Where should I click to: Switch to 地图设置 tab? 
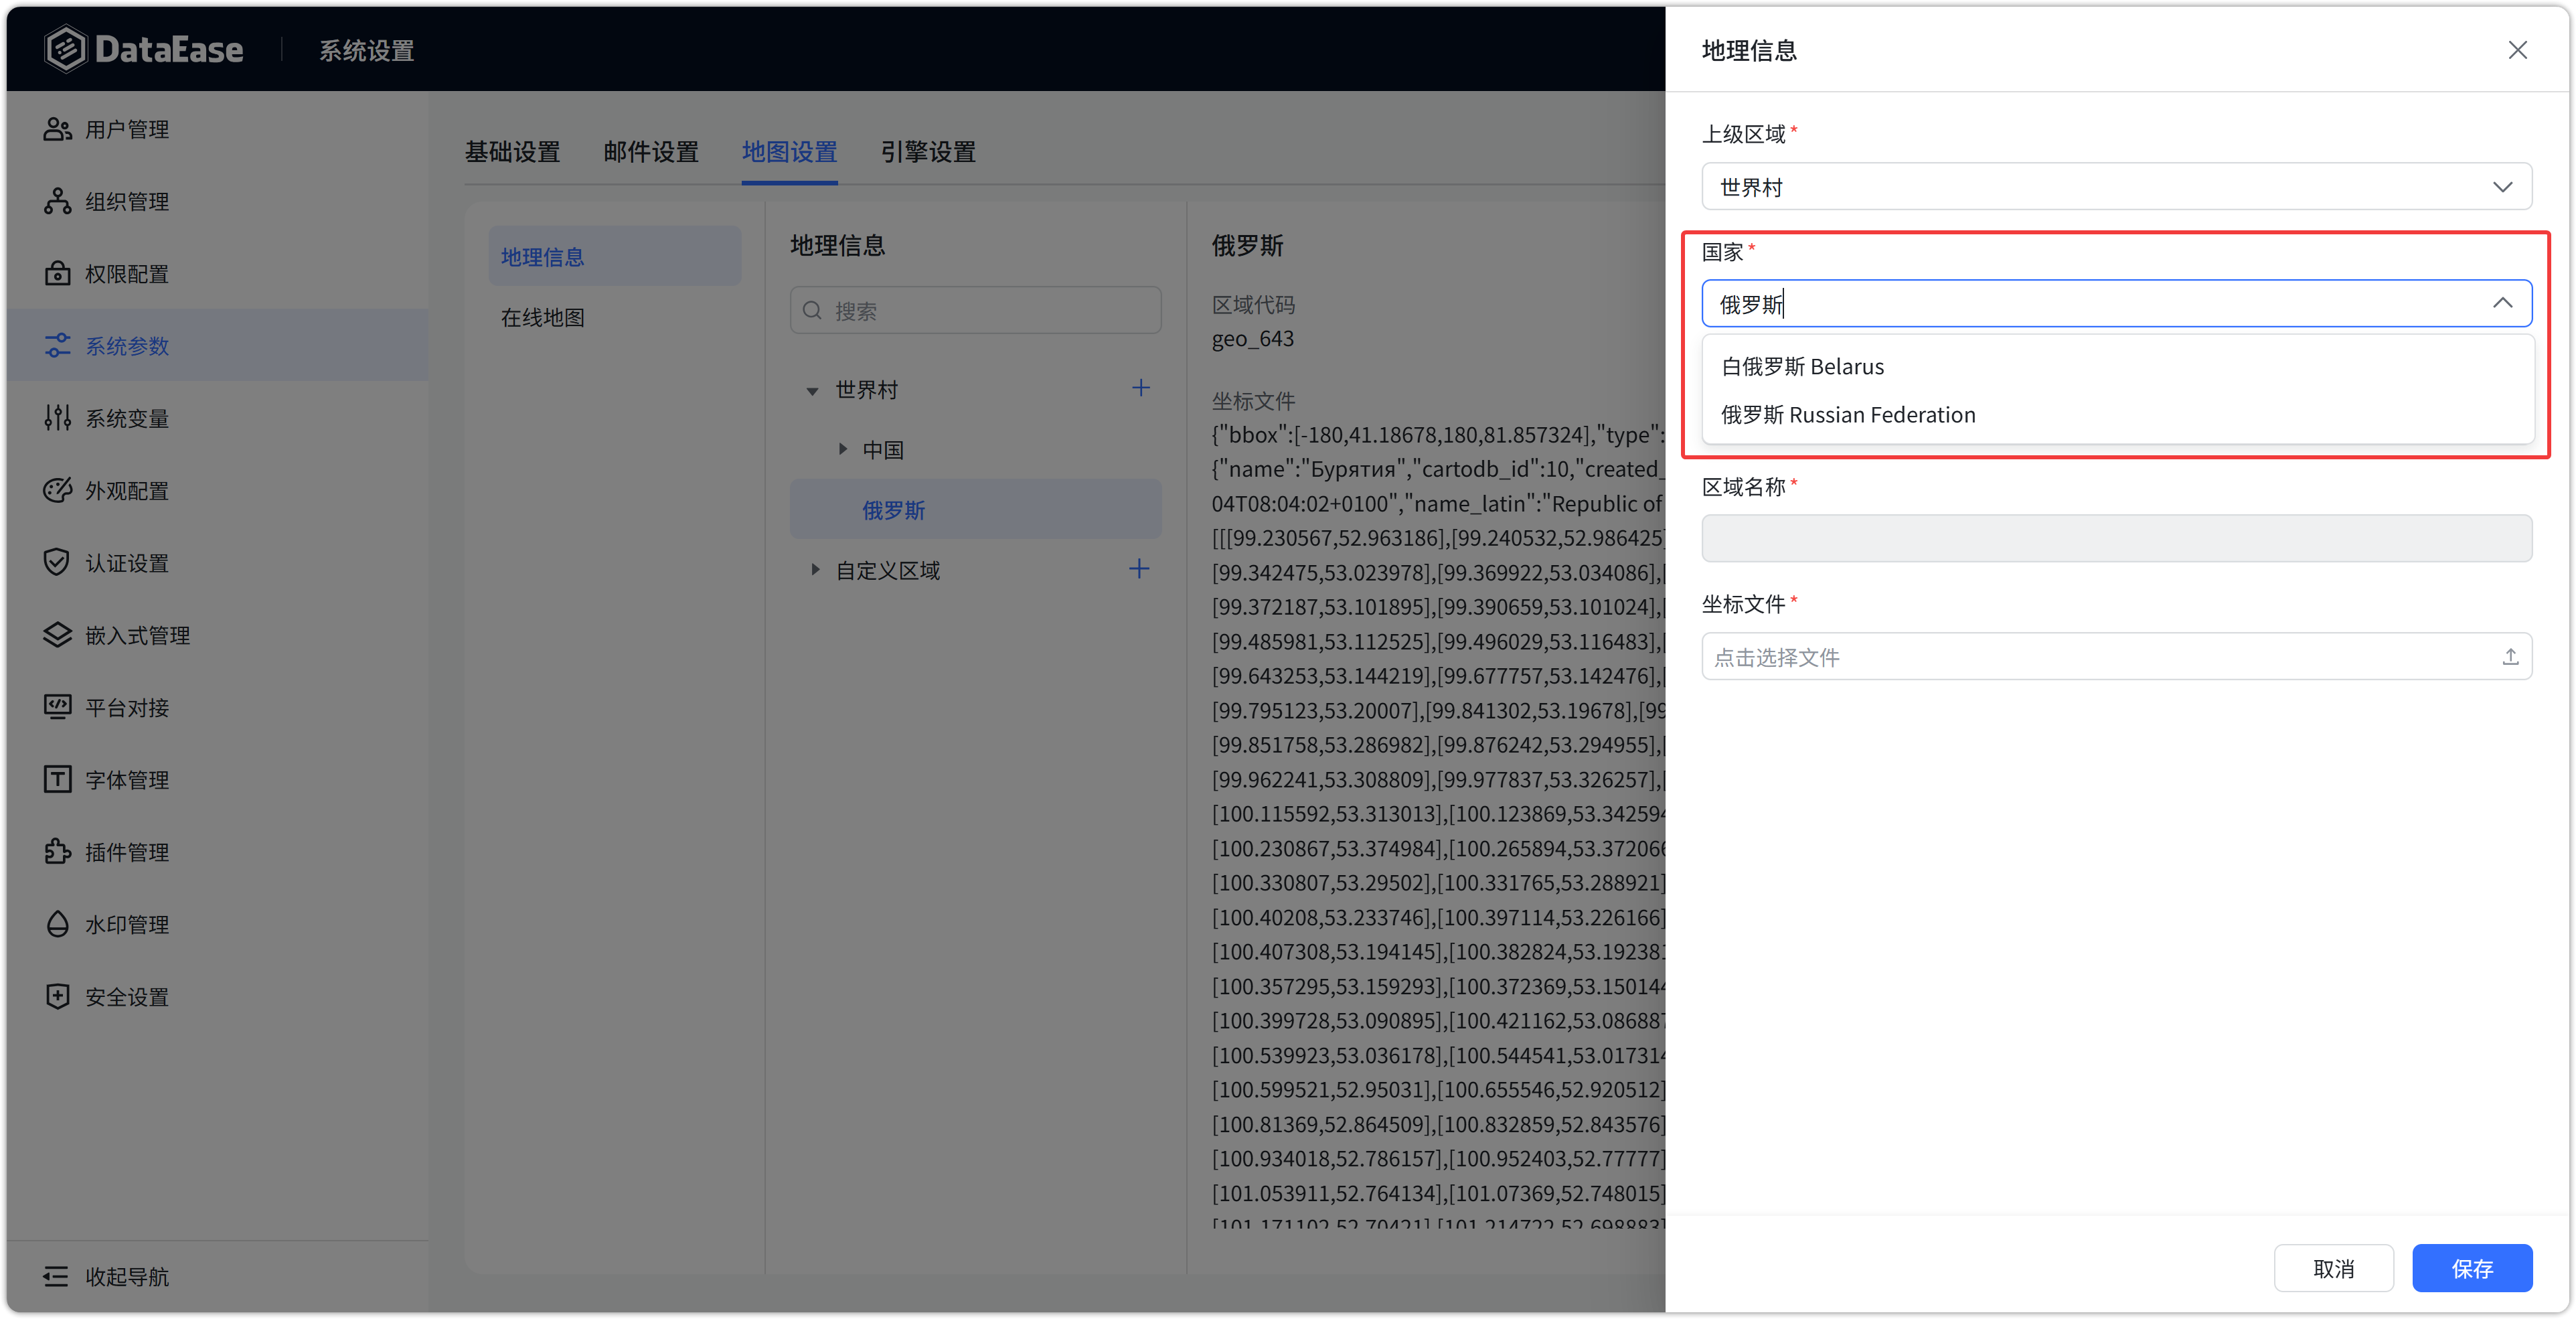coord(789,151)
